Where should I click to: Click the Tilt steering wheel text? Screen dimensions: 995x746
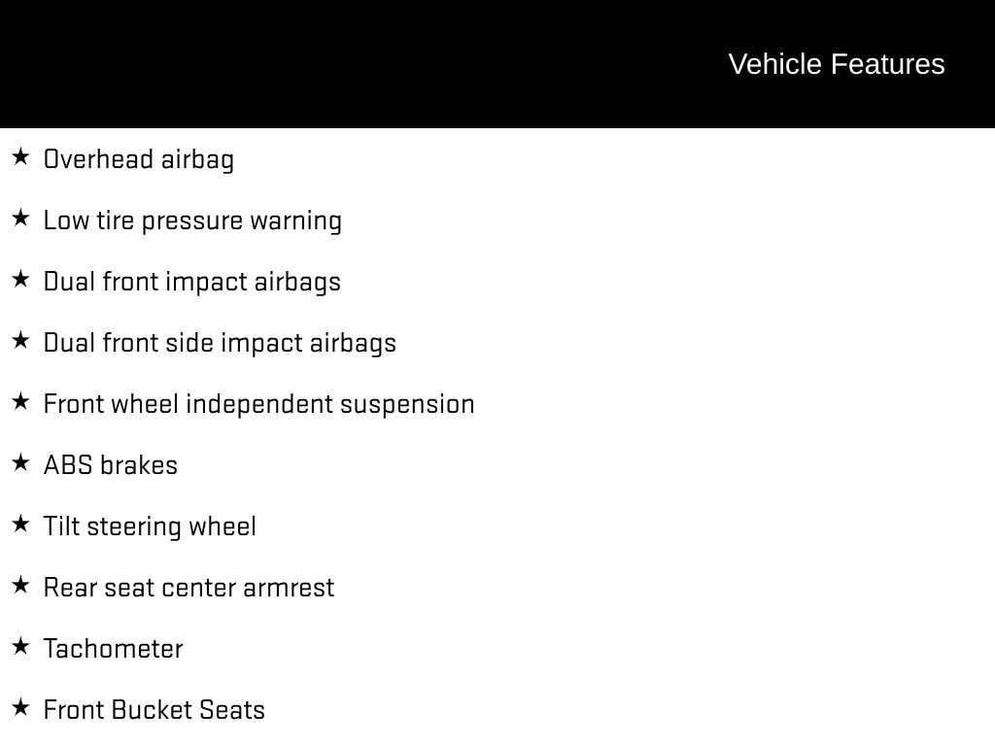pos(150,526)
